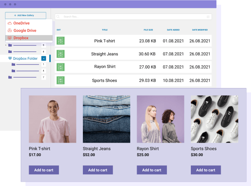Choose Dropbox from the gallery menu

[21, 38]
